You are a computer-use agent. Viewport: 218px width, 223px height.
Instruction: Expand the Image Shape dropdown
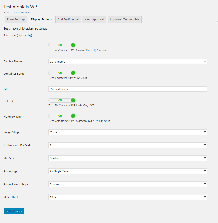(128, 132)
